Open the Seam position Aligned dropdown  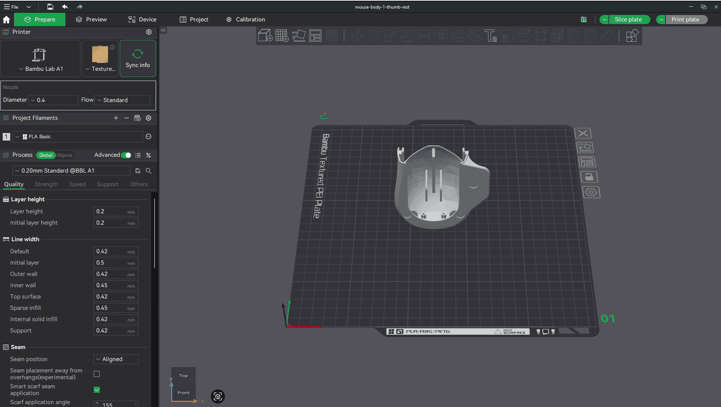[115, 359]
